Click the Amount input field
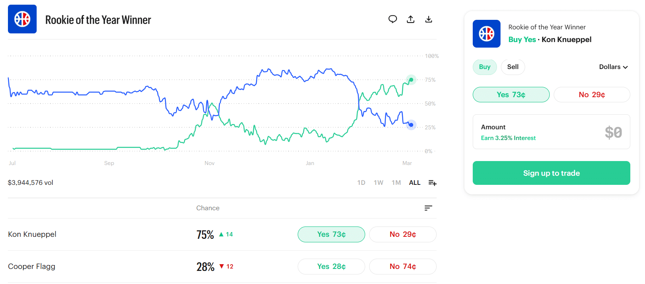 coord(551,132)
